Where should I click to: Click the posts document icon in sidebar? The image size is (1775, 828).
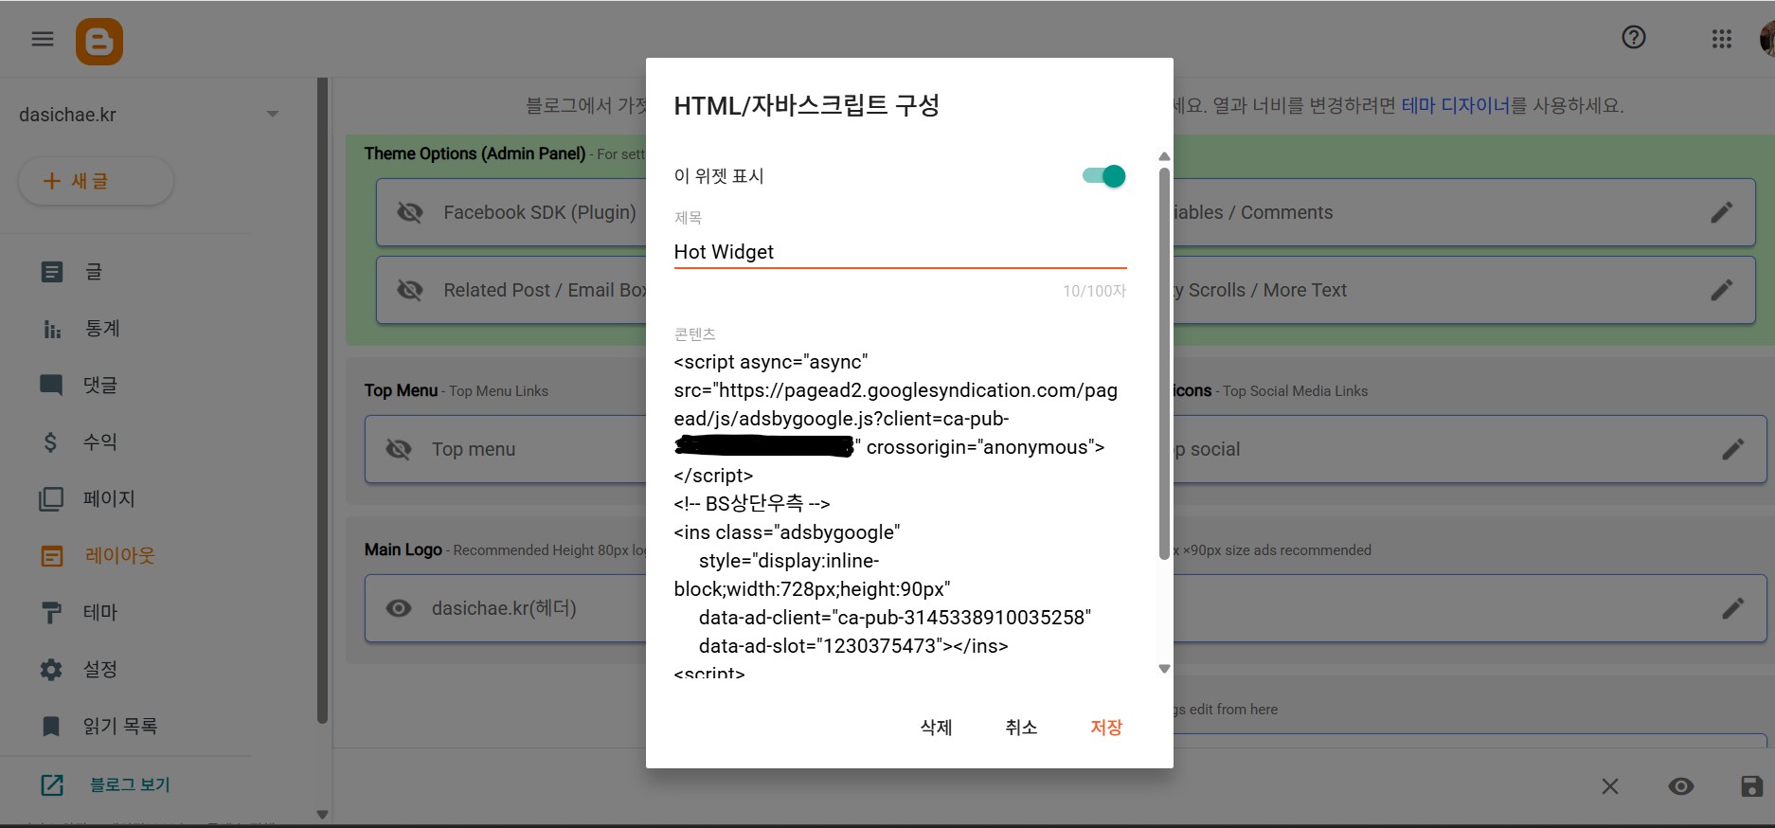tap(52, 272)
